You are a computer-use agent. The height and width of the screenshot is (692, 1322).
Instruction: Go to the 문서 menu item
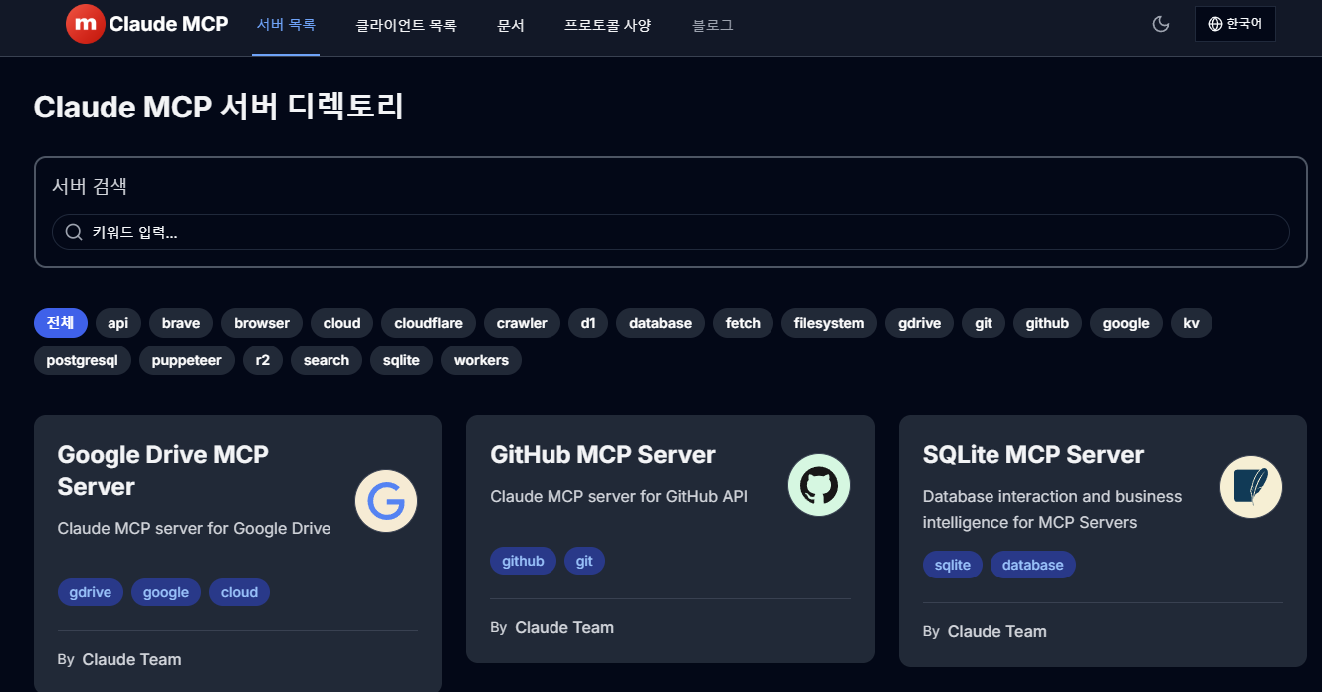(511, 25)
